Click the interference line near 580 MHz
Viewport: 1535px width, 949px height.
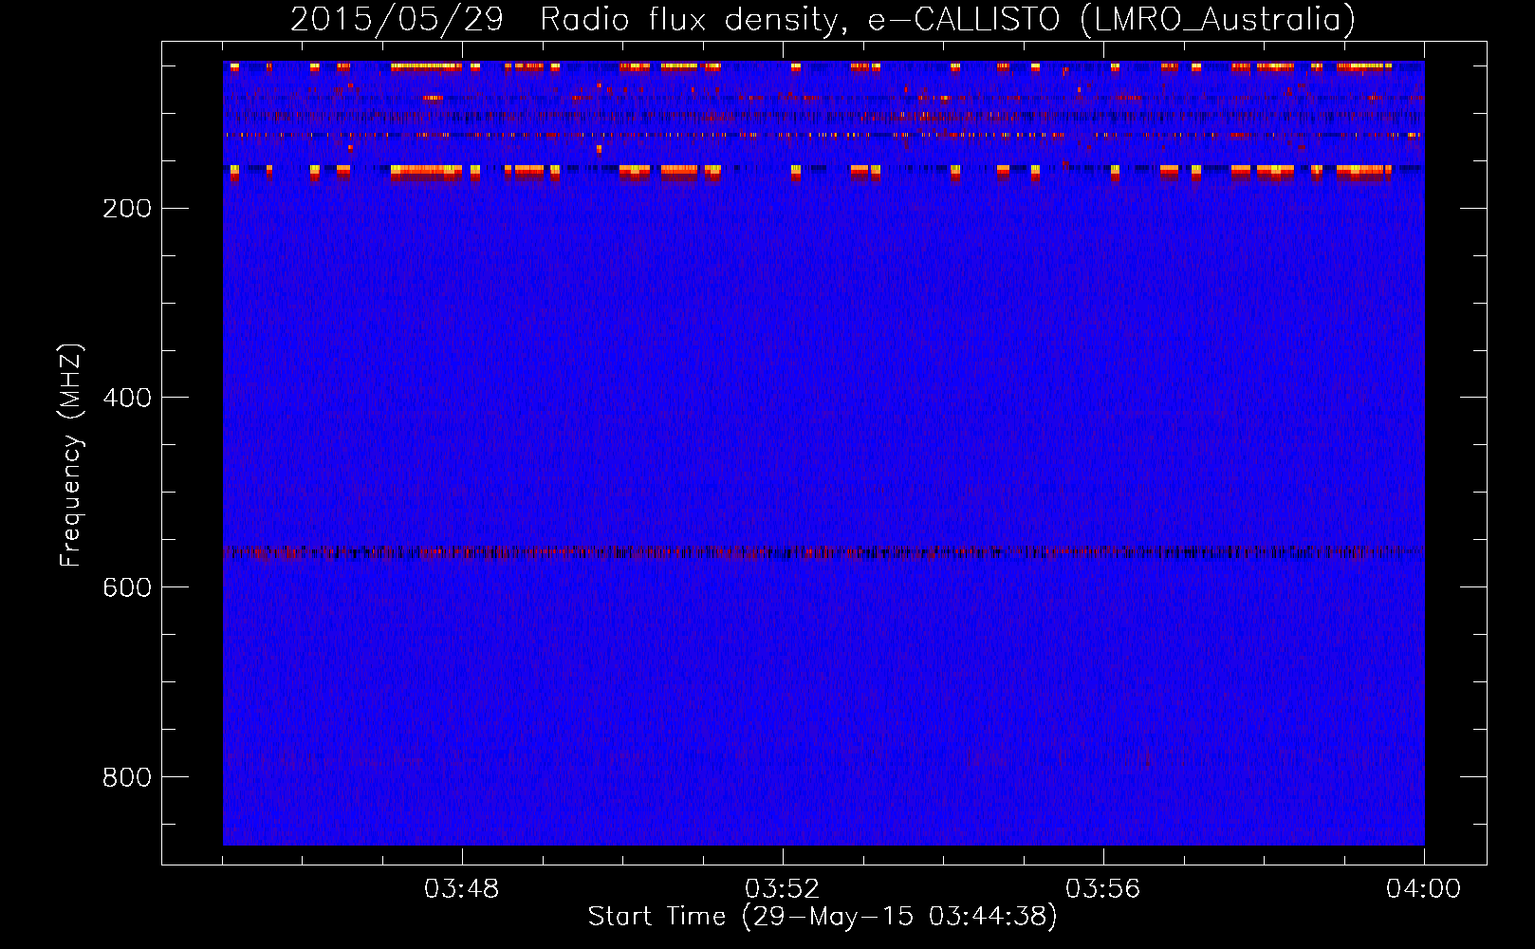pyautogui.click(x=823, y=551)
